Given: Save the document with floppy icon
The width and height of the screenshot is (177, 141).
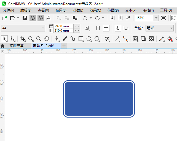Looking at the screenshot, I should coord(25,18).
